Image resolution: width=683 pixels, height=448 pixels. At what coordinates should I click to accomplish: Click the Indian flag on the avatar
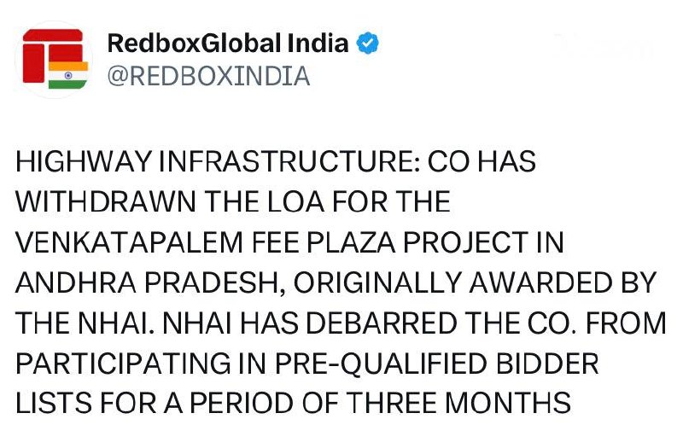[x=68, y=74]
